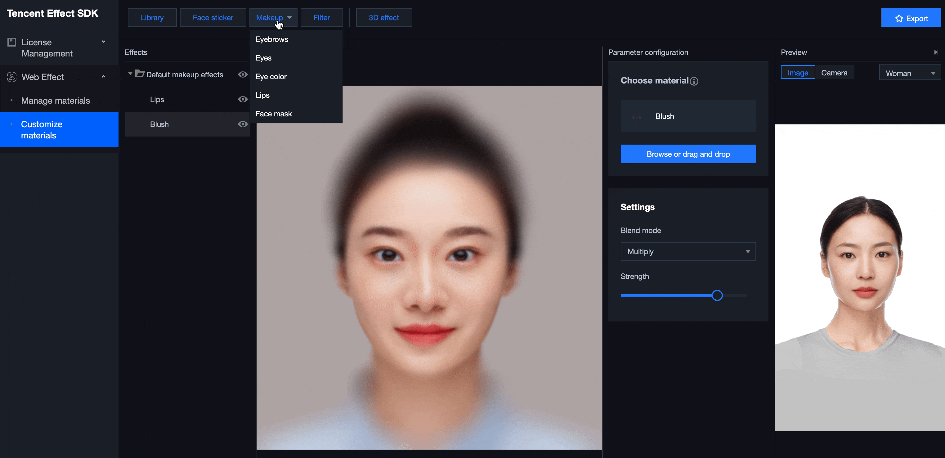Choose Eyebrows from the Makeup menu
This screenshot has height=458, width=945.
[272, 39]
